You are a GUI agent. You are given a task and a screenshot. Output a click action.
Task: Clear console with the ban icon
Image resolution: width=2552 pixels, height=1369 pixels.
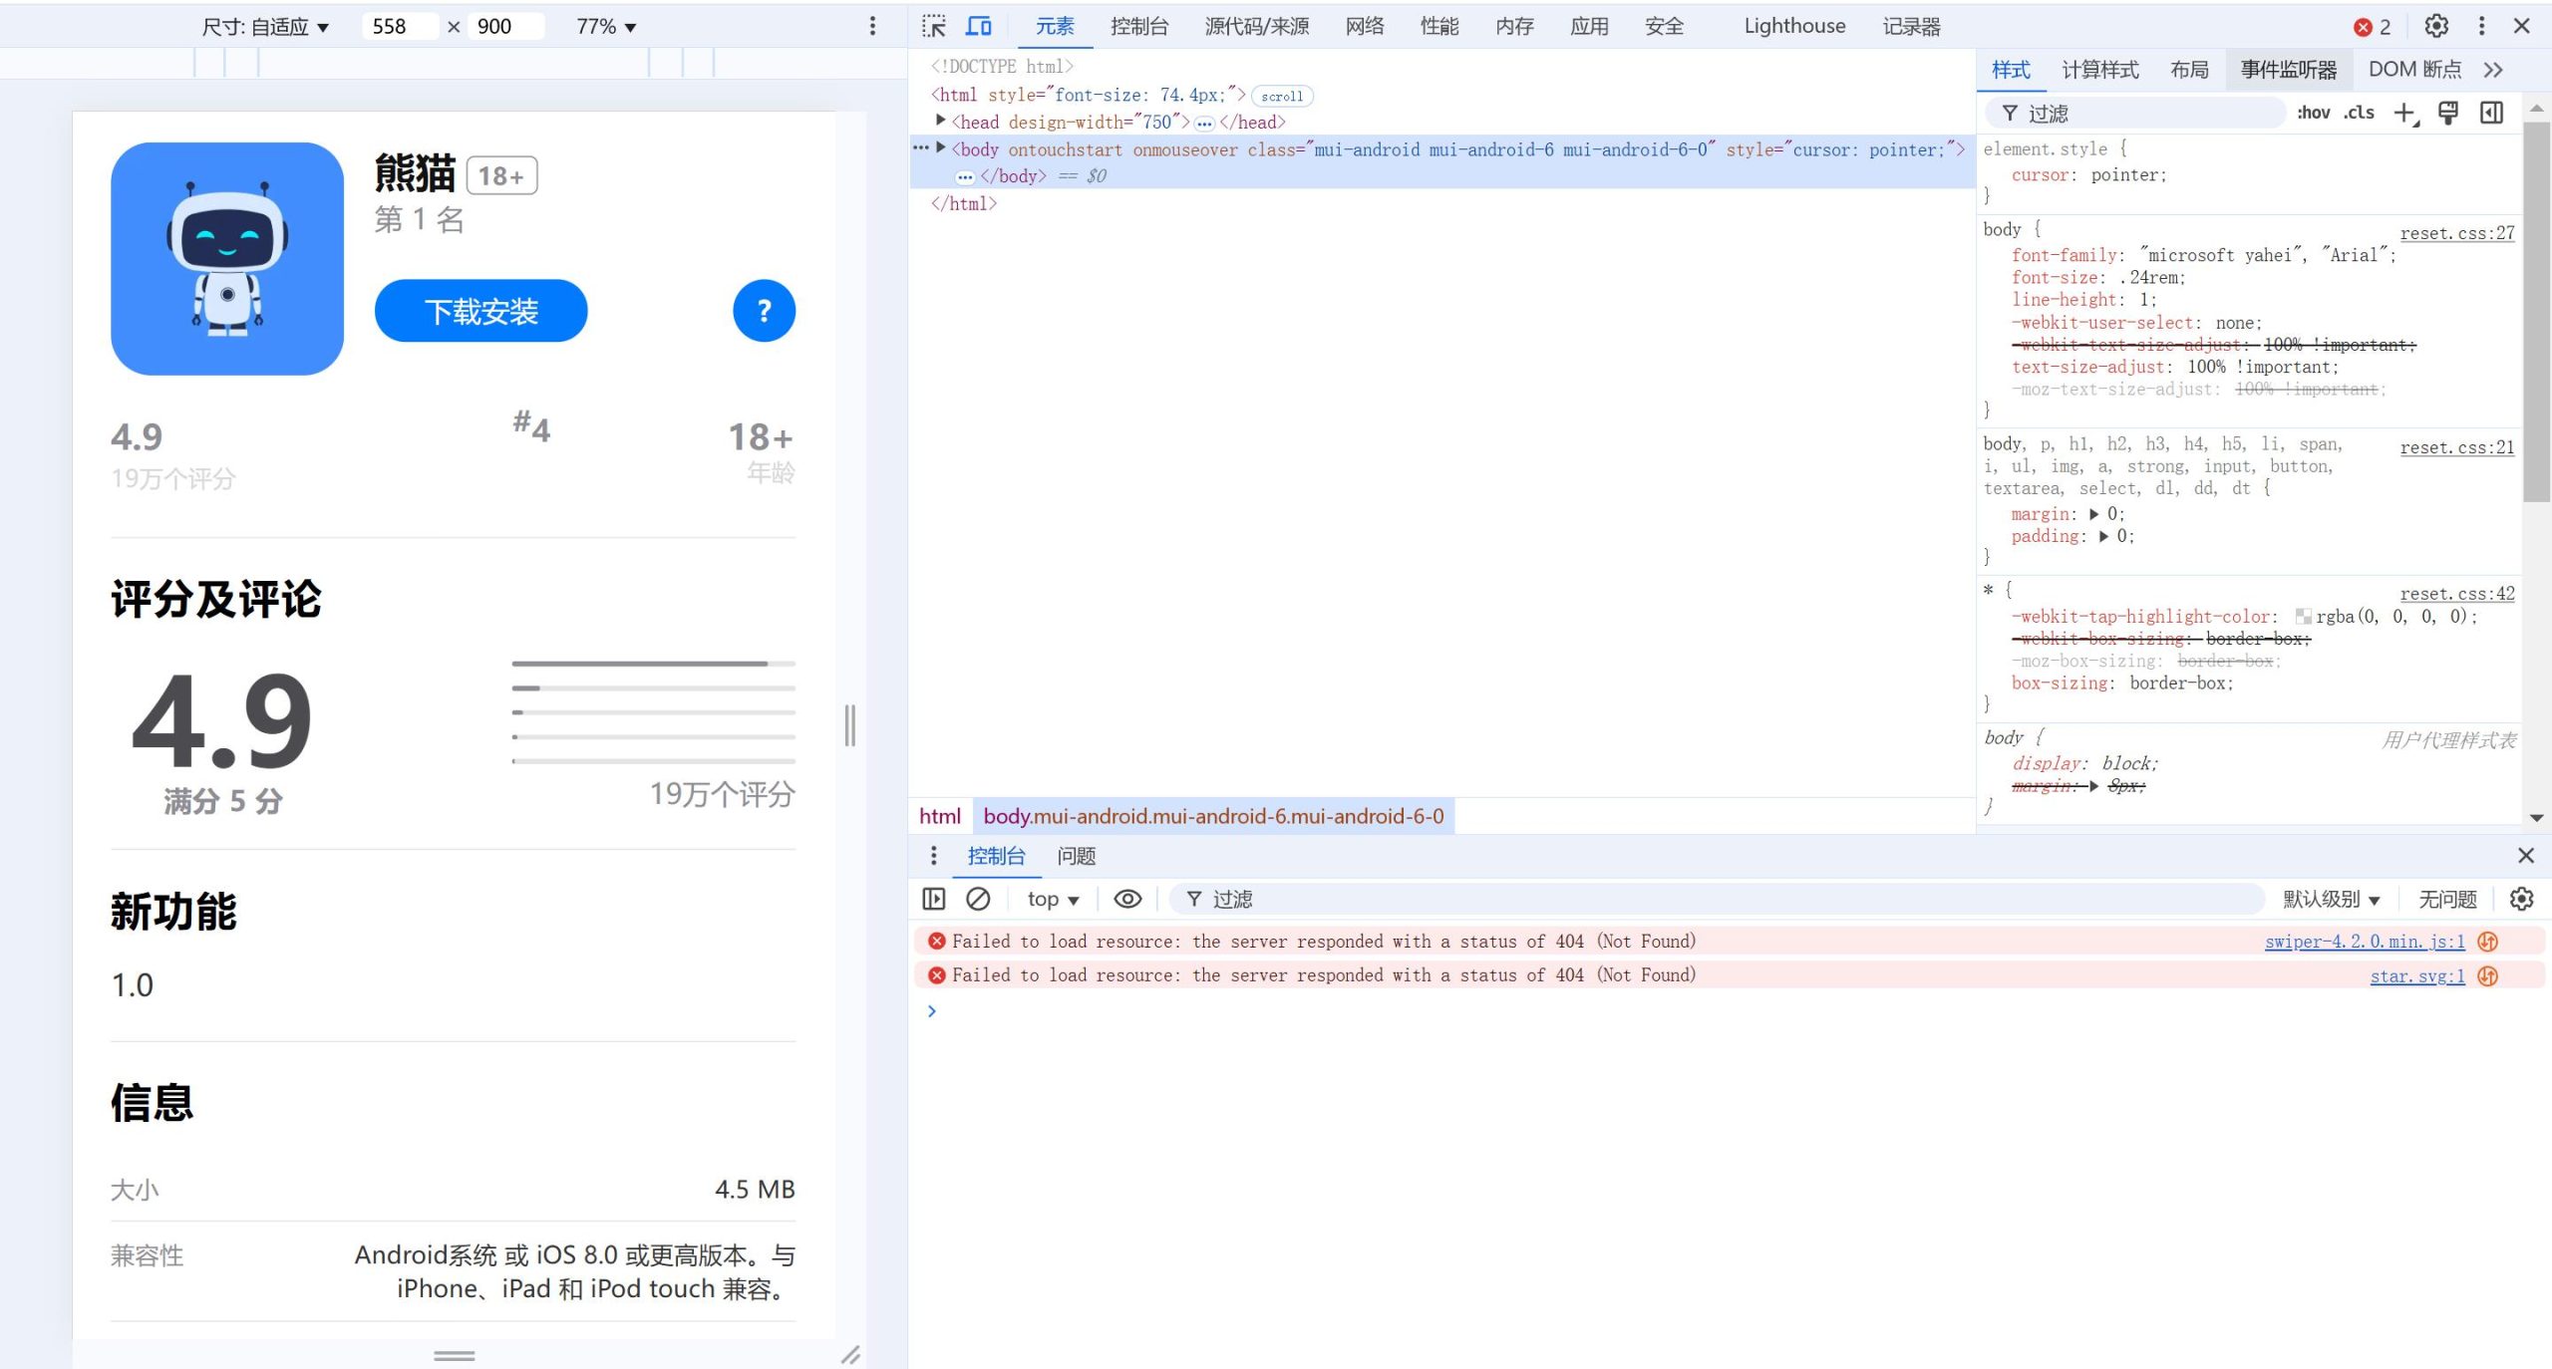pos(978,899)
